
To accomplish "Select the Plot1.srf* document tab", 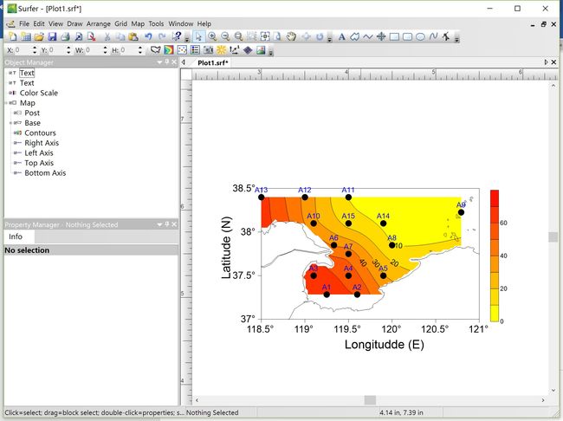I will pyautogui.click(x=212, y=62).
